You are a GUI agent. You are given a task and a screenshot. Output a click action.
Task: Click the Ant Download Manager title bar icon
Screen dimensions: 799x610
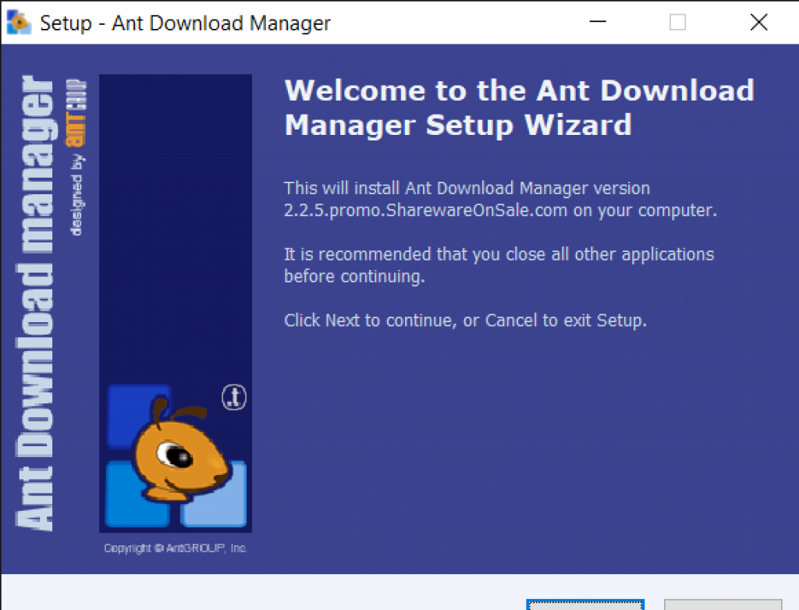point(19,23)
